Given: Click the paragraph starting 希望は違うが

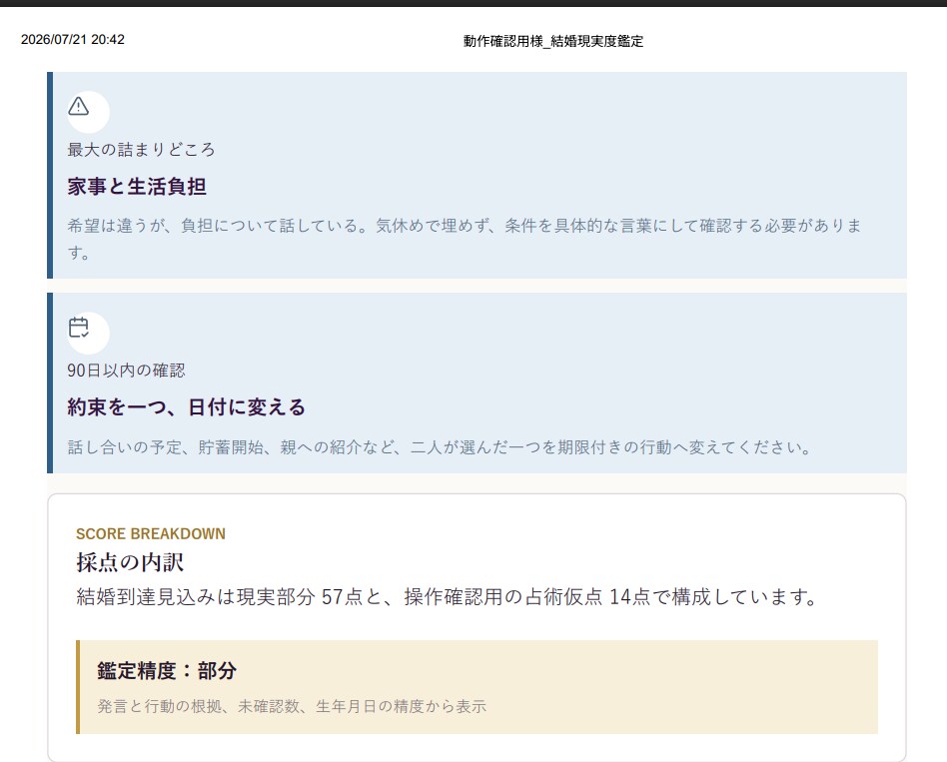Looking at the screenshot, I should (465, 239).
